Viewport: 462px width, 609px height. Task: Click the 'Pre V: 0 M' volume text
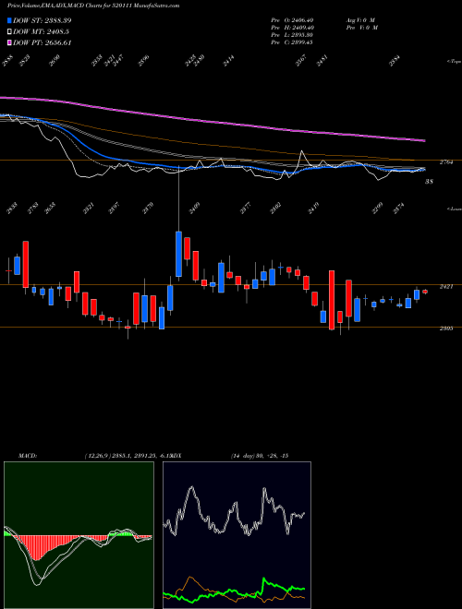[361, 28]
